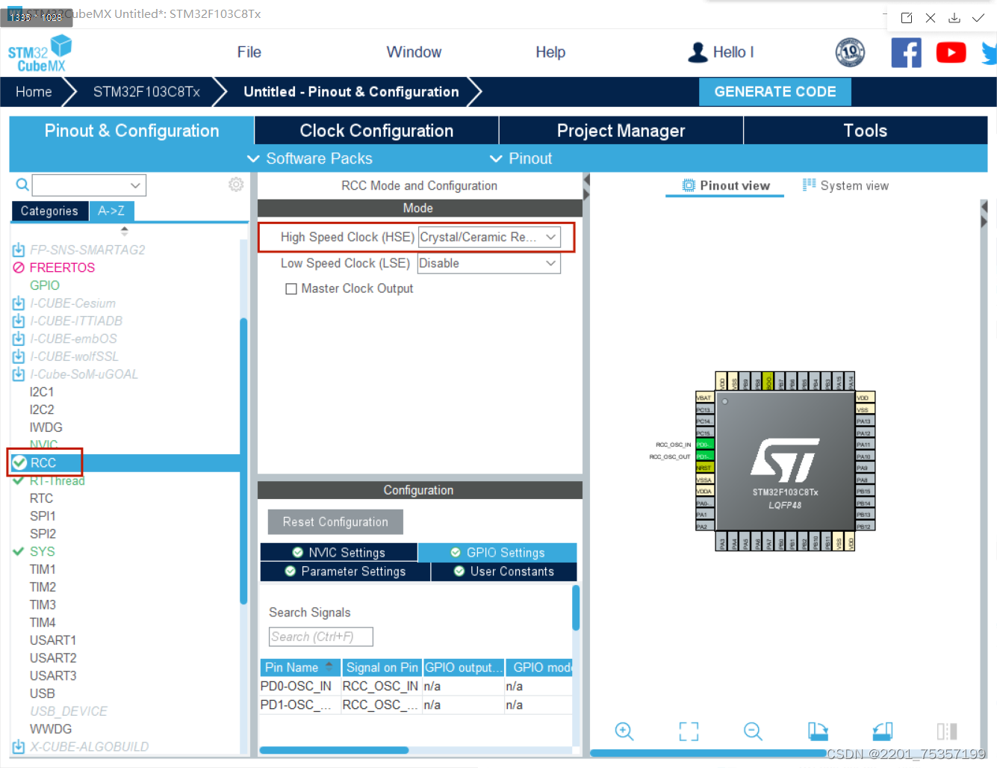The width and height of the screenshot is (997, 768).
Task: Zoom out on the chip pinout
Action: click(753, 731)
